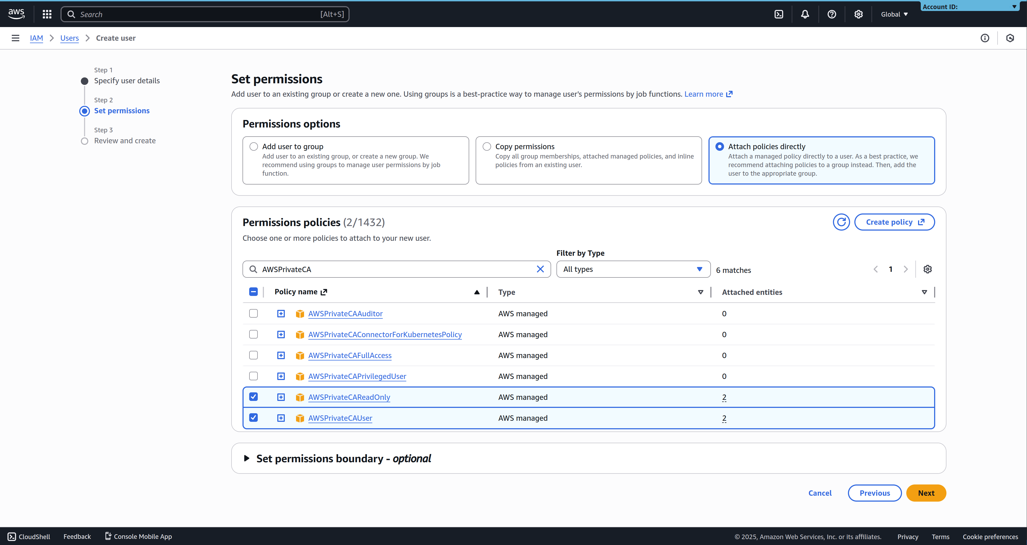This screenshot has height=545, width=1027.
Task: Toggle the left navigation hamburger menu
Action: click(16, 38)
